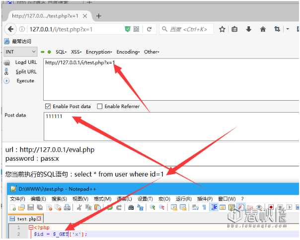Click the Load URL button
This screenshot has width=300, height=240.
click(x=26, y=62)
